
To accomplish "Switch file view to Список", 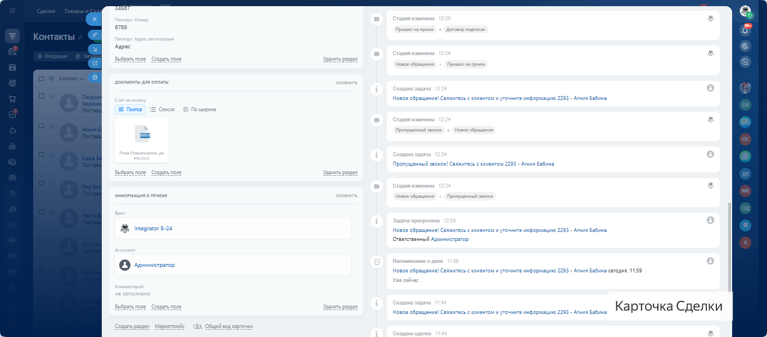I will point(163,110).
